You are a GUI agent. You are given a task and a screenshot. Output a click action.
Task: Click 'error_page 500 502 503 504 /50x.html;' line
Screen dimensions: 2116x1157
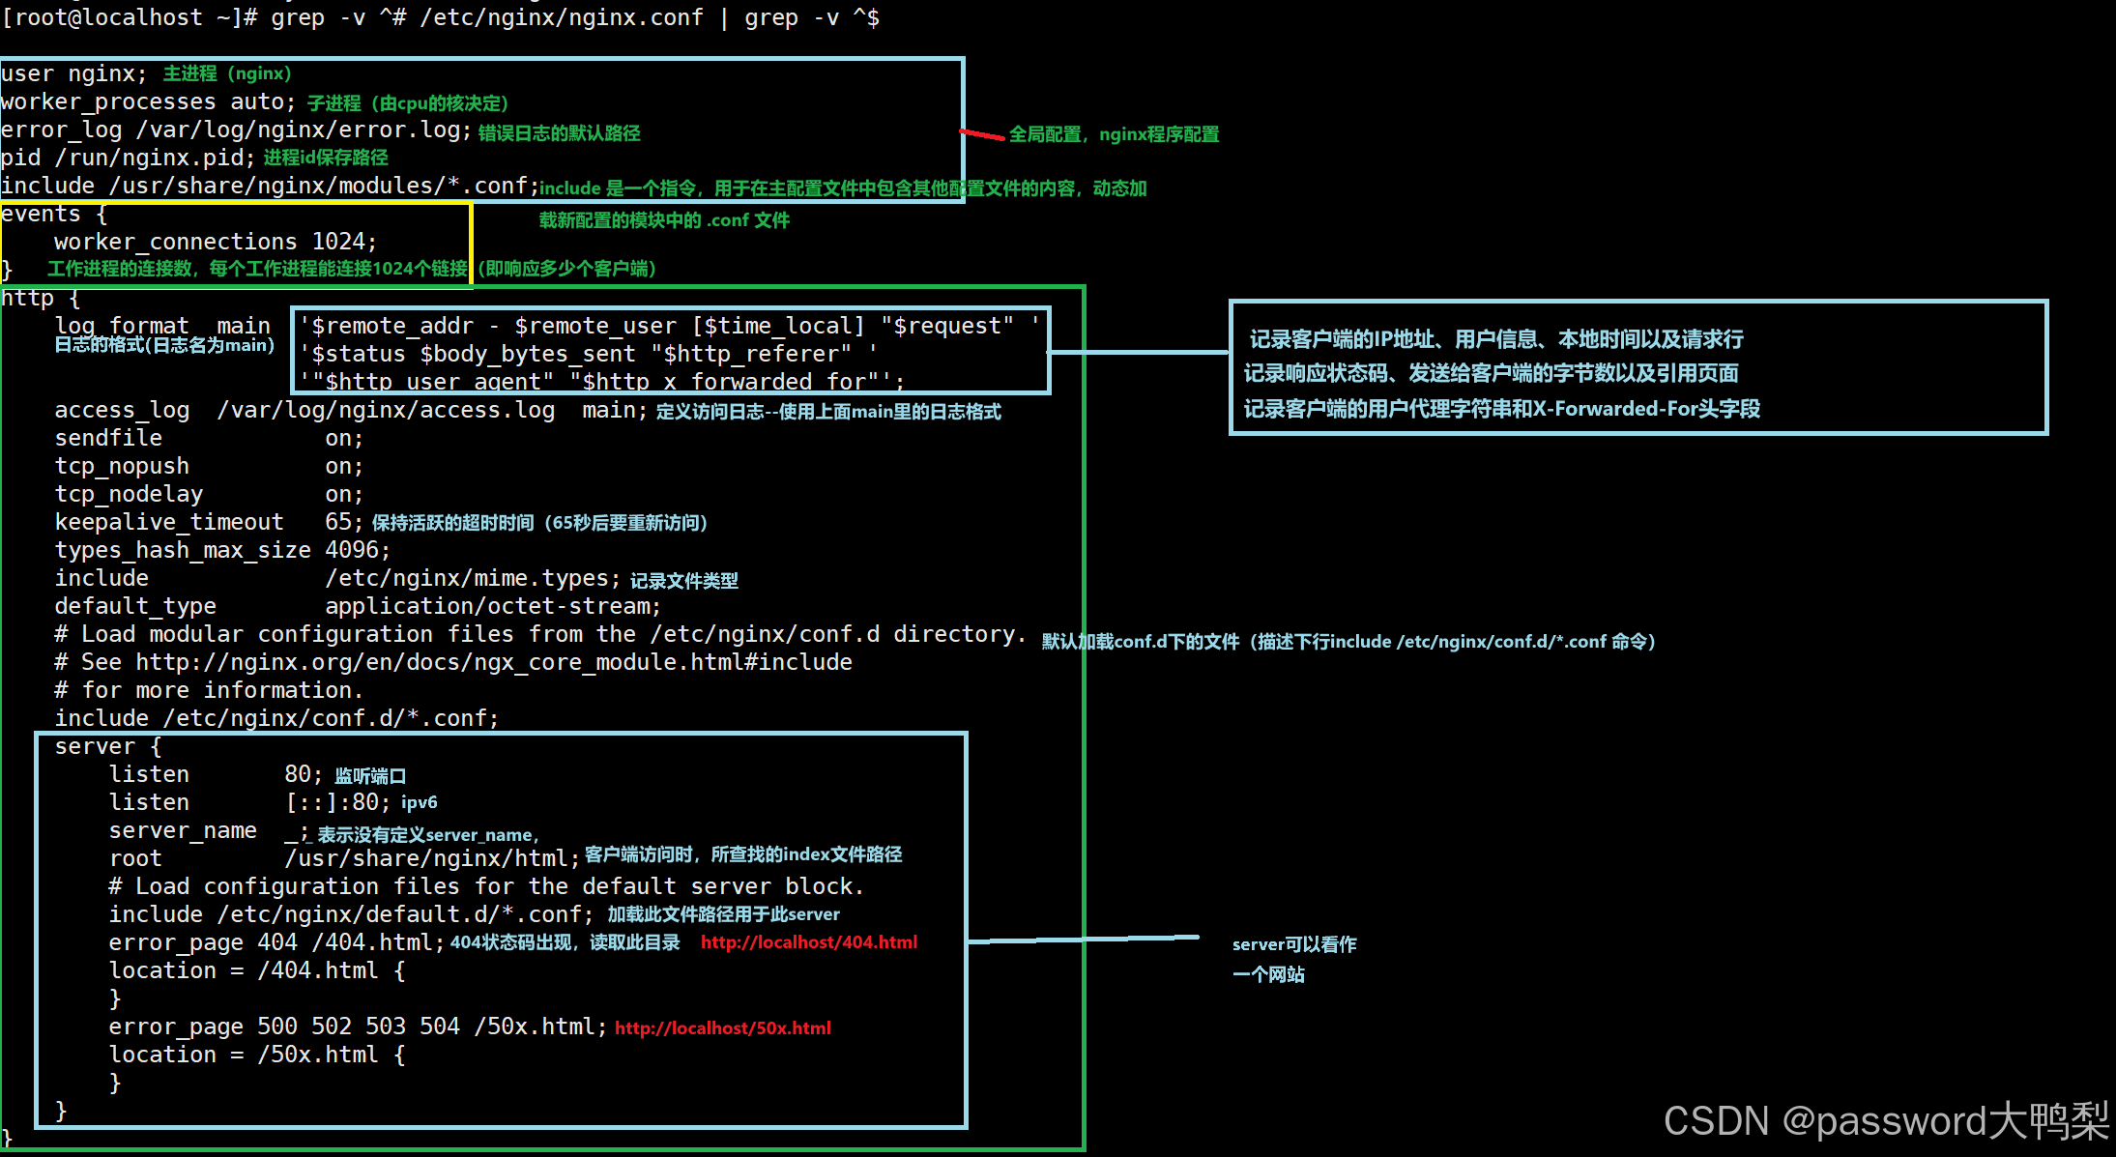pyautogui.click(x=358, y=1027)
